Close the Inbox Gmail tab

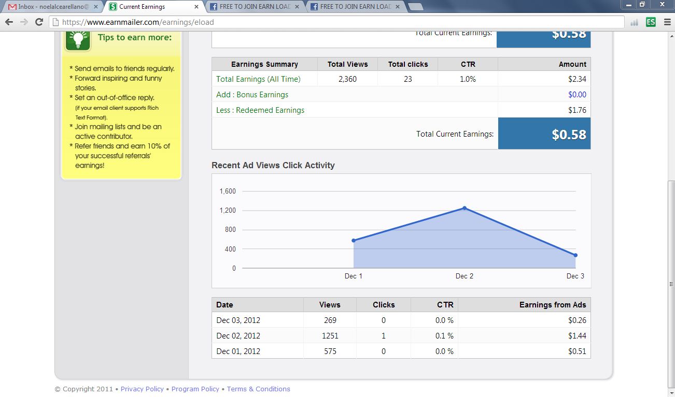click(x=95, y=7)
